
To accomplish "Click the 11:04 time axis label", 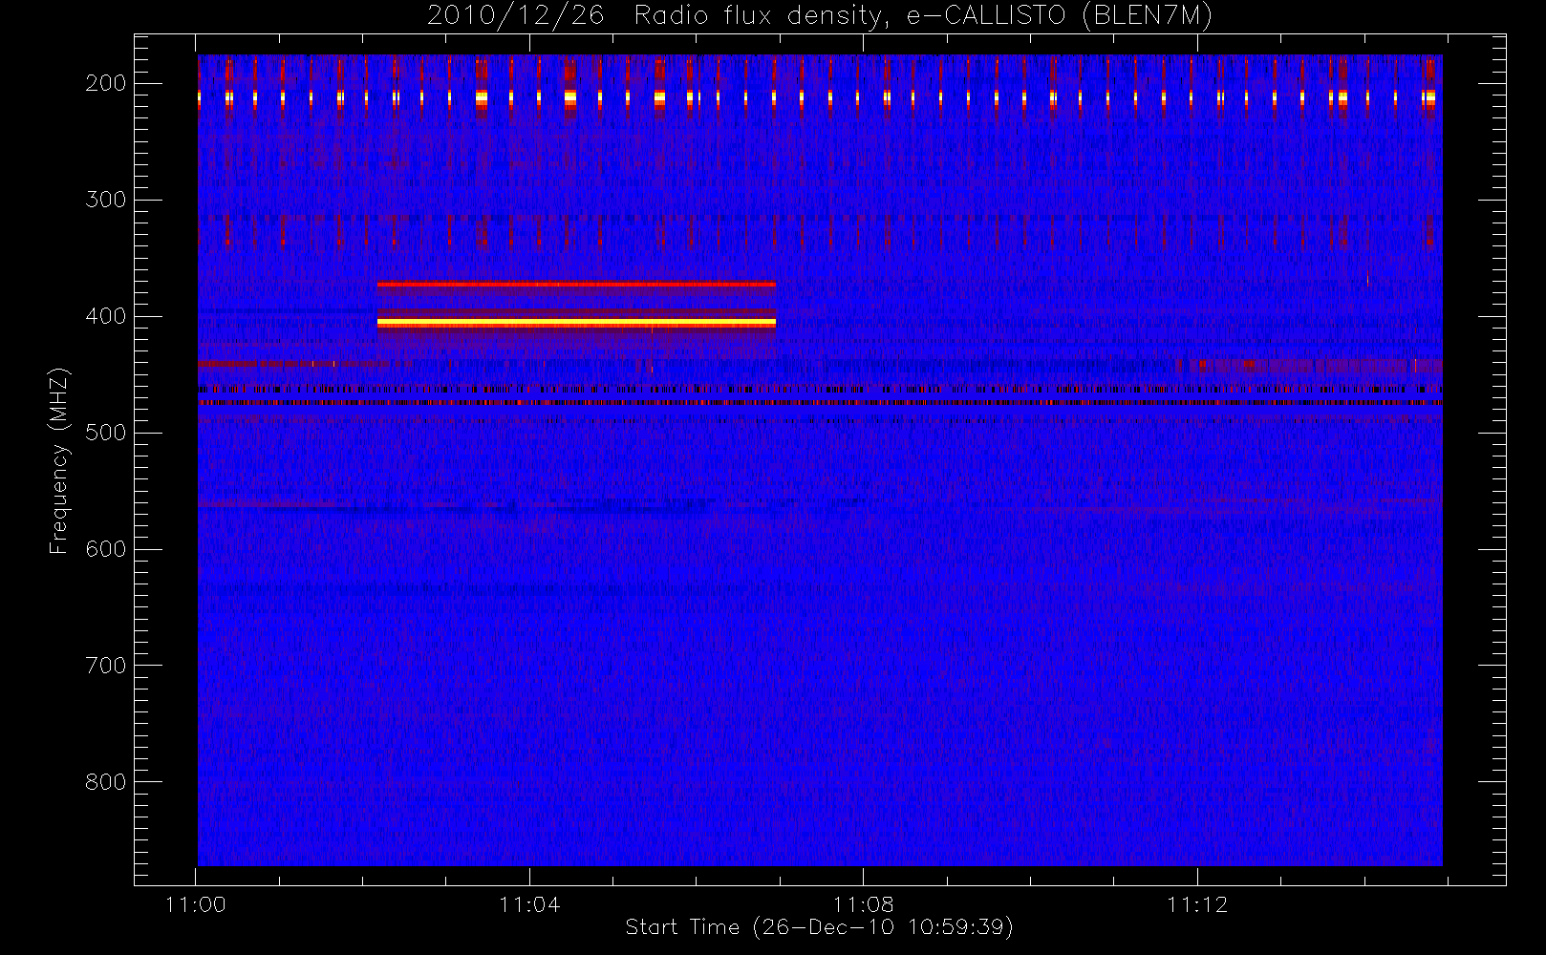I will click(529, 904).
